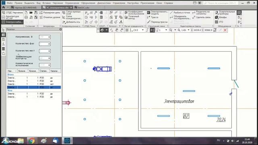
Task: Toggle the orthogonal drawing mode icon
Action: coord(147,30)
